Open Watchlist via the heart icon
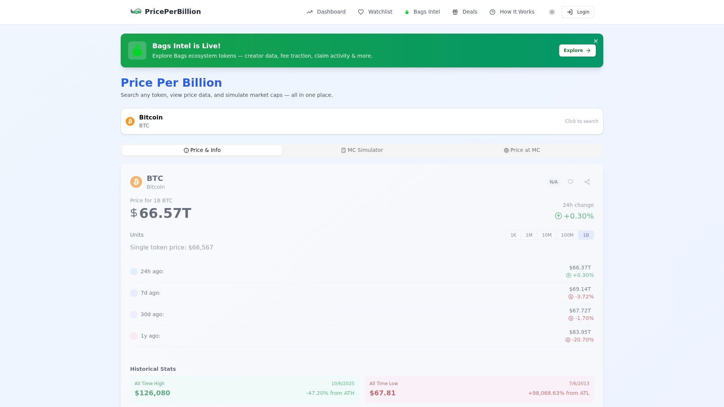This screenshot has width=724, height=407. click(x=361, y=12)
